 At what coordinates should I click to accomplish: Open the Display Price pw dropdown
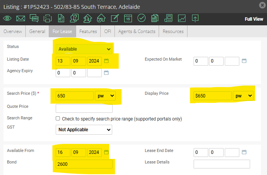click(244, 96)
